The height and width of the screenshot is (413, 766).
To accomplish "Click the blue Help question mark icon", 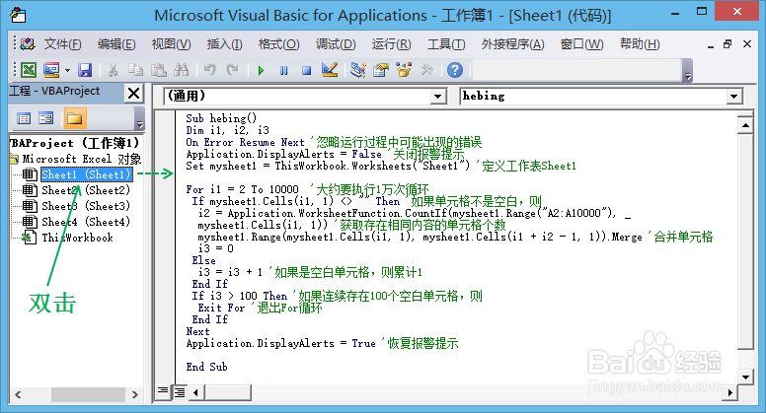I will point(455,70).
